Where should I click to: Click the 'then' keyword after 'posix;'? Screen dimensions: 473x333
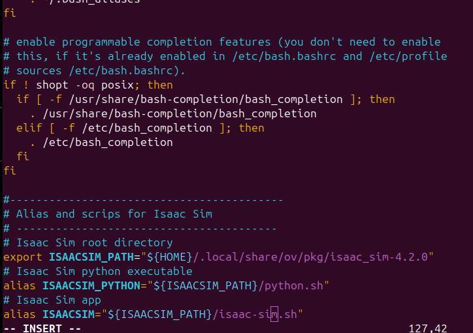[x=160, y=85]
